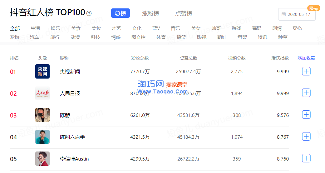Filter by 才艺 category
Screen dimensions: 325x173
point(116,28)
